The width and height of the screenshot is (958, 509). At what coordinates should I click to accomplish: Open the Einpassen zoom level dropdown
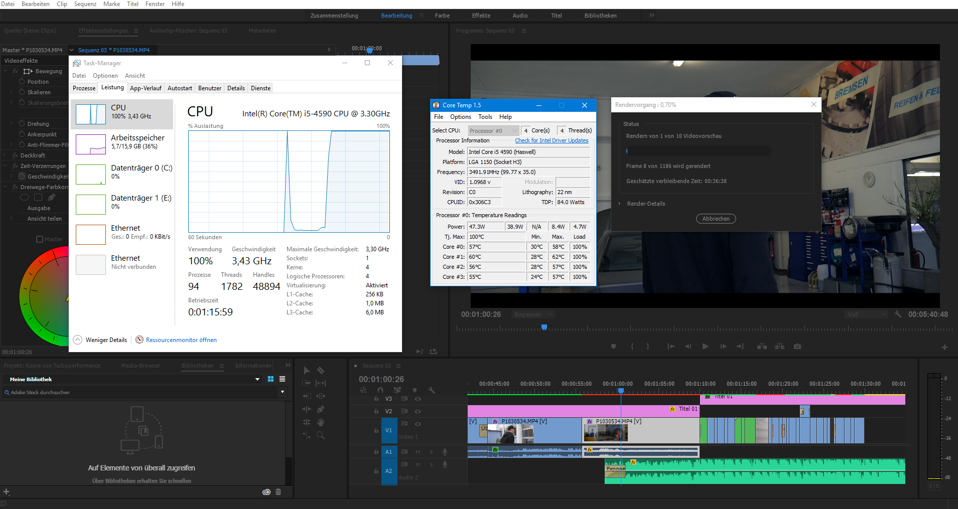533,314
